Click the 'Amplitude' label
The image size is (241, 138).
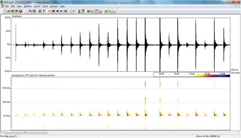(17, 16)
